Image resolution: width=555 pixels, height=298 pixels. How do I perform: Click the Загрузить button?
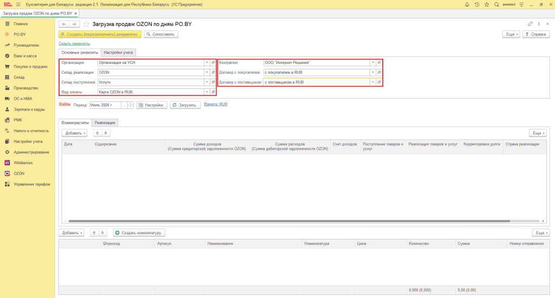pos(185,105)
